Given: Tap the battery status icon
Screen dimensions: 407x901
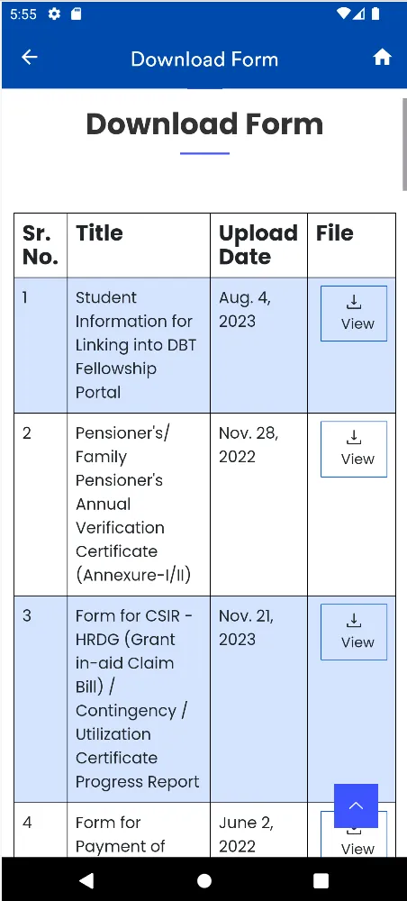Looking at the screenshot, I should coord(375,14).
